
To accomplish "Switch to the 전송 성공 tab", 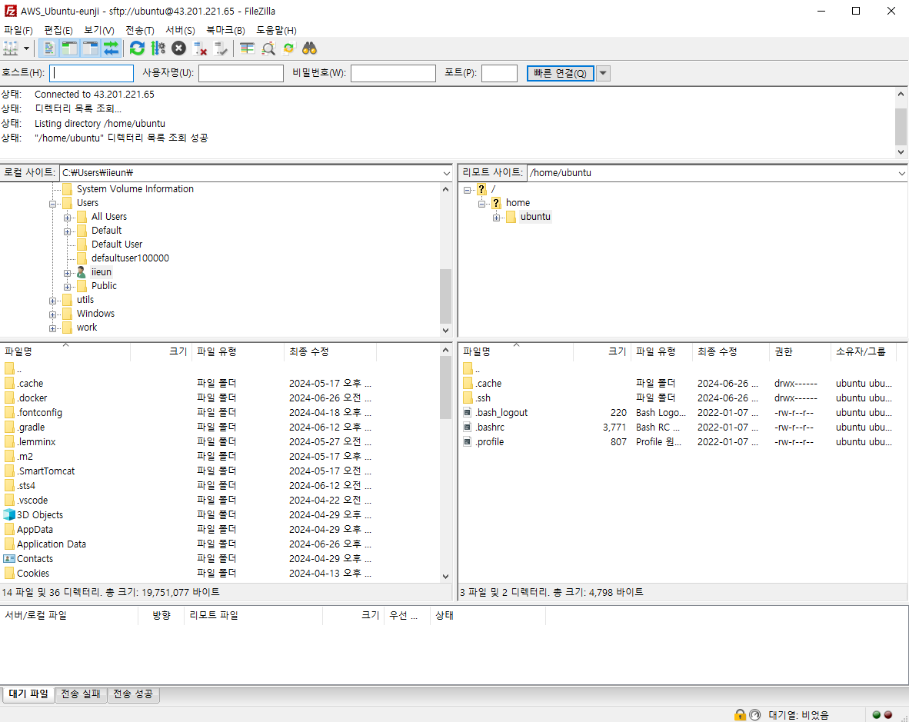I will [133, 694].
